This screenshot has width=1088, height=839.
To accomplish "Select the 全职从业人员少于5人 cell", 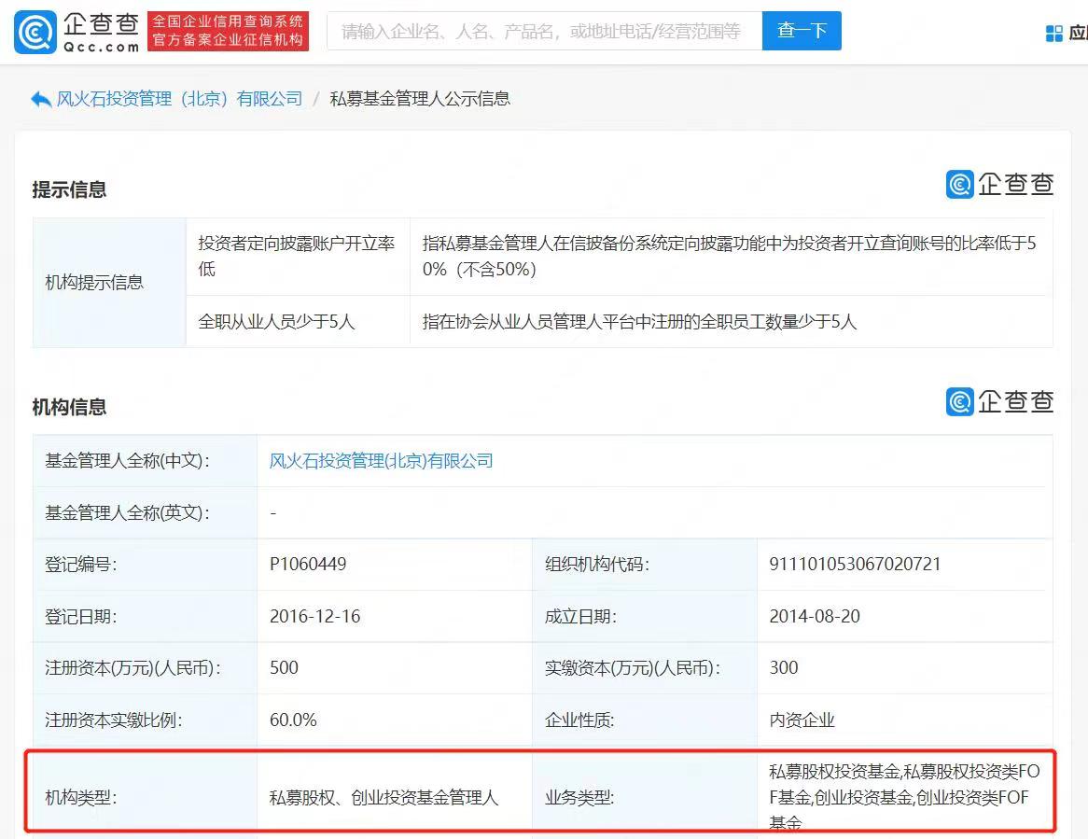I will pyautogui.click(x=298, y=321).
